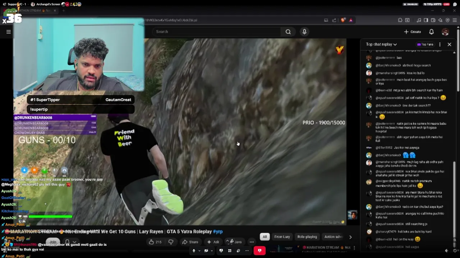Close the chat replay panel
This screenshot has height=258, width=460.
click(449, 44)
